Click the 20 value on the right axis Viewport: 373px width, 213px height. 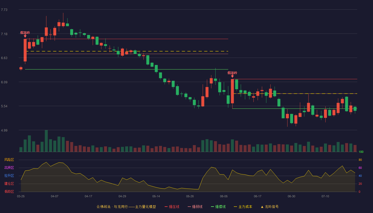point(360,184)
